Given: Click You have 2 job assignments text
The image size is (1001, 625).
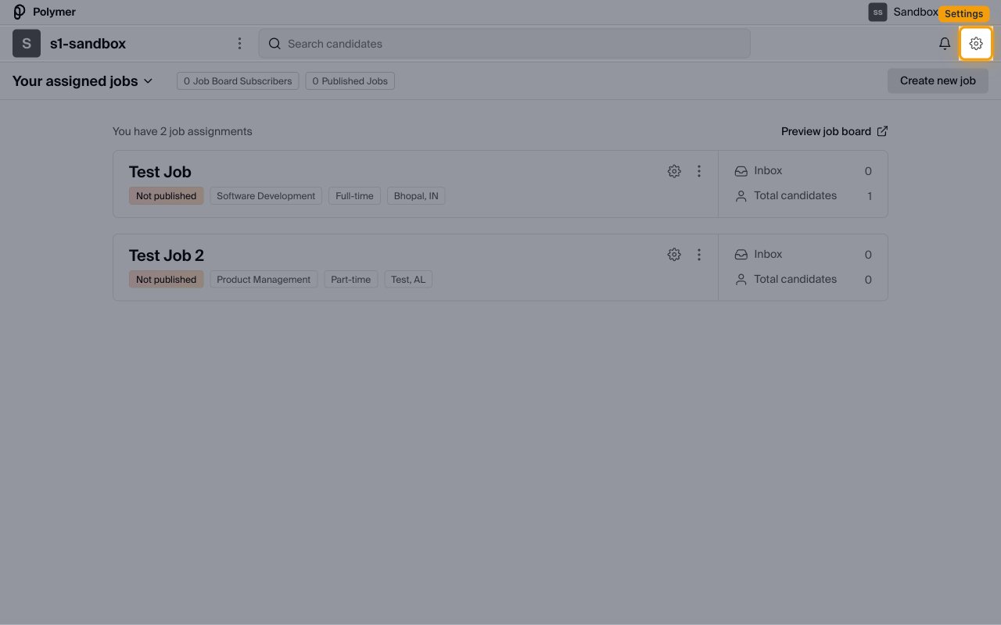Looking at the screenshot, I should click(x=182, y=131).
